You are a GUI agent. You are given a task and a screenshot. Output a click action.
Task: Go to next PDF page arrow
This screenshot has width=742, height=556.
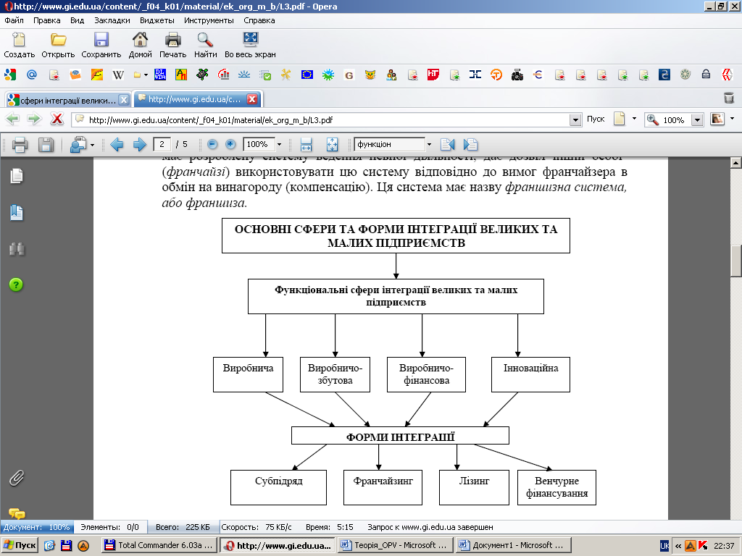[139, 145]
